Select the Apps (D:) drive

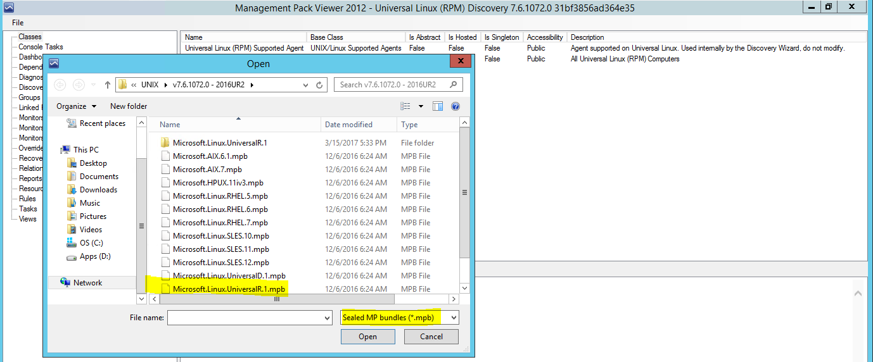click(x=89, y=256)
